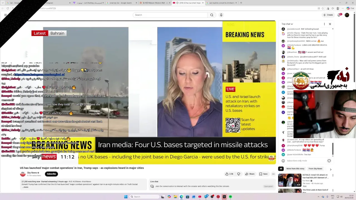Open a new browser tab
Screen dimensions: 356x200
click(241, 3)
